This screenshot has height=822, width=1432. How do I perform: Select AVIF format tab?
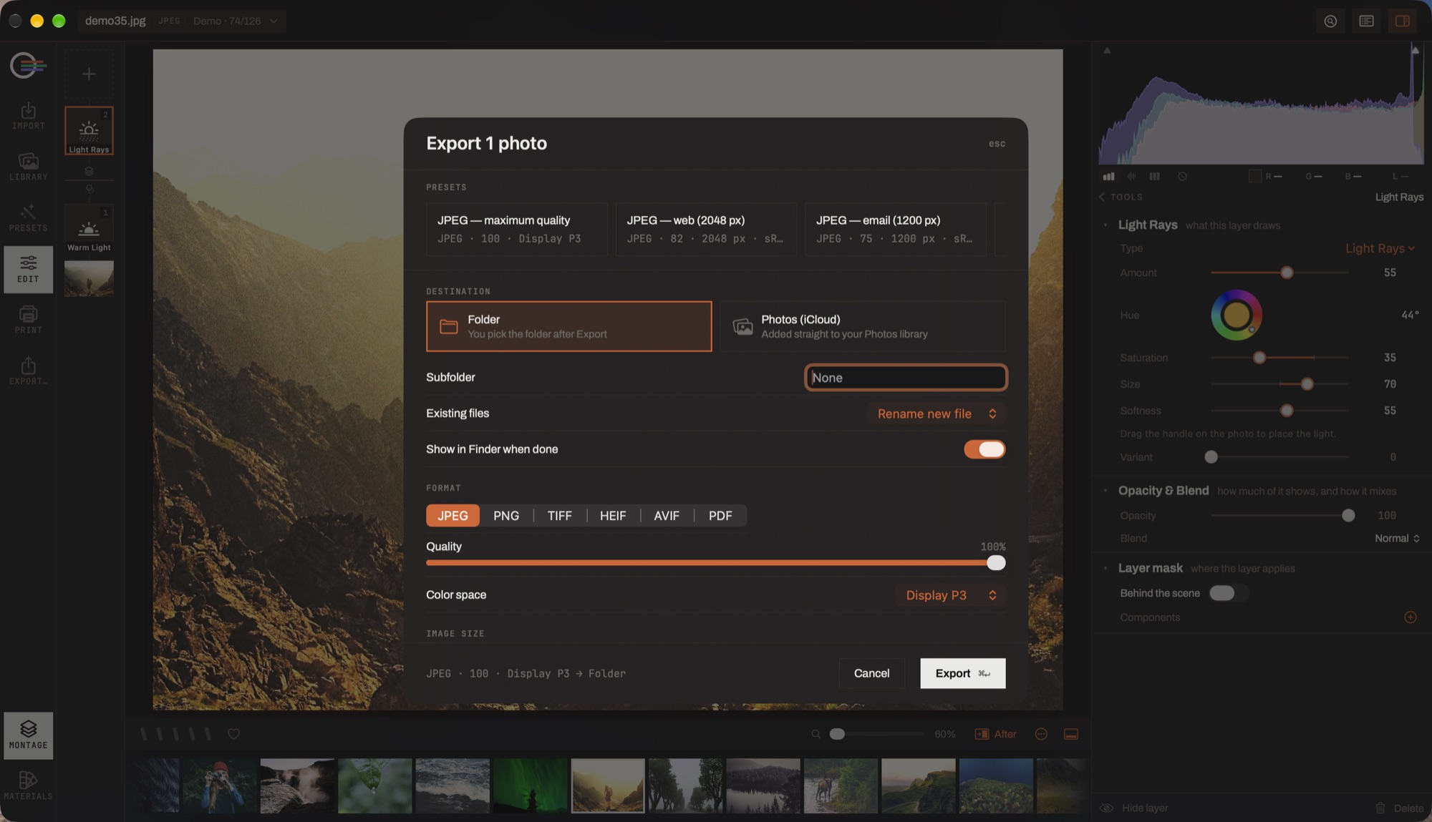(667, 516)
